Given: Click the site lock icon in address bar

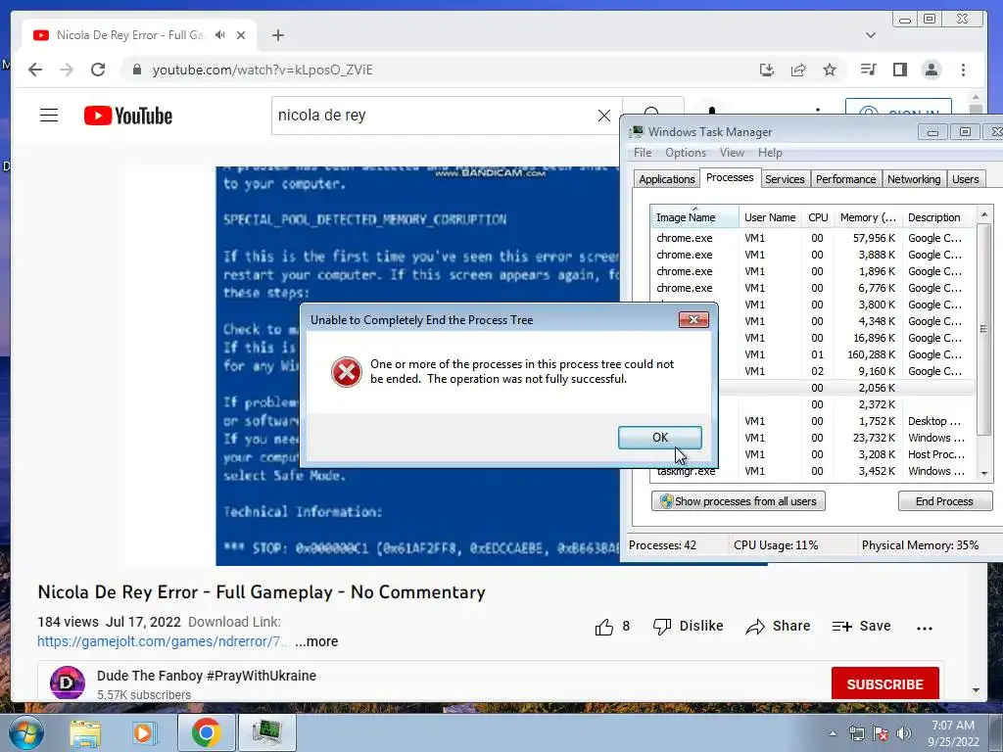Looking at the screenshot, I should (136, 70).
